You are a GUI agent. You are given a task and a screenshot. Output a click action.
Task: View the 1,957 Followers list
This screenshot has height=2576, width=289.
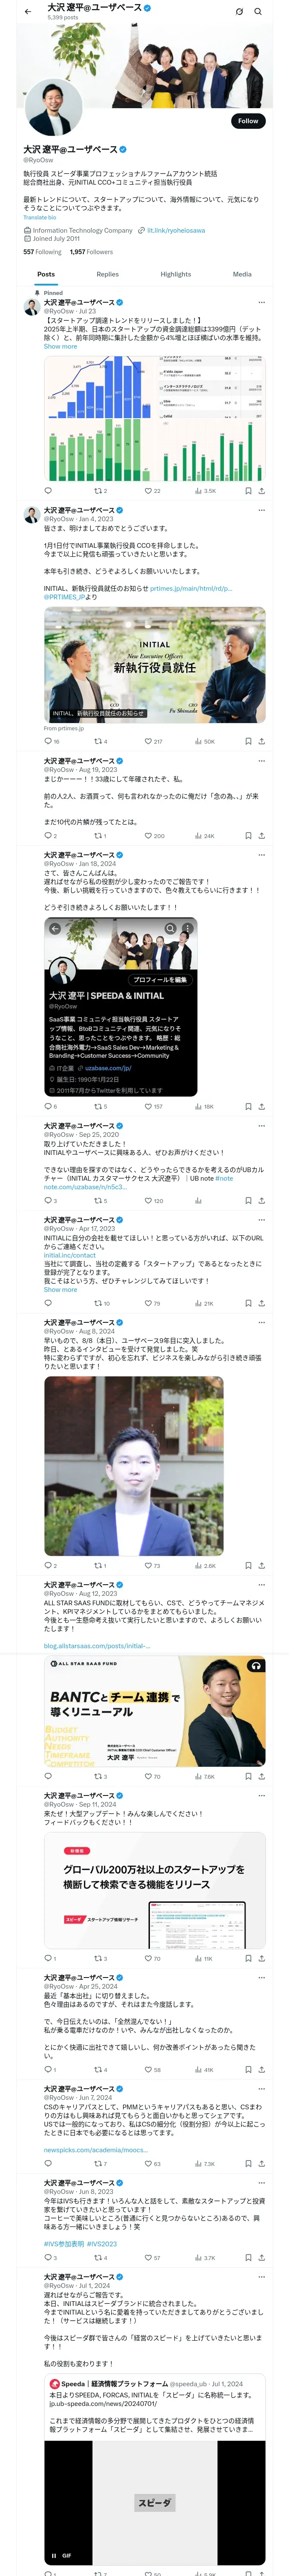pos(91,252)
